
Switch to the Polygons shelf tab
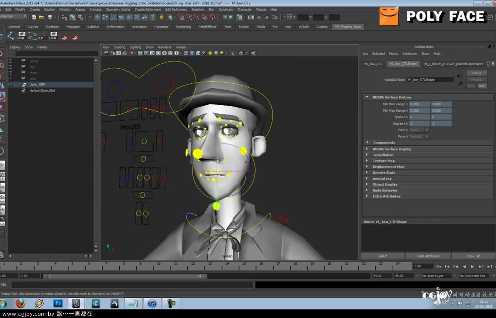coord(73,27)
